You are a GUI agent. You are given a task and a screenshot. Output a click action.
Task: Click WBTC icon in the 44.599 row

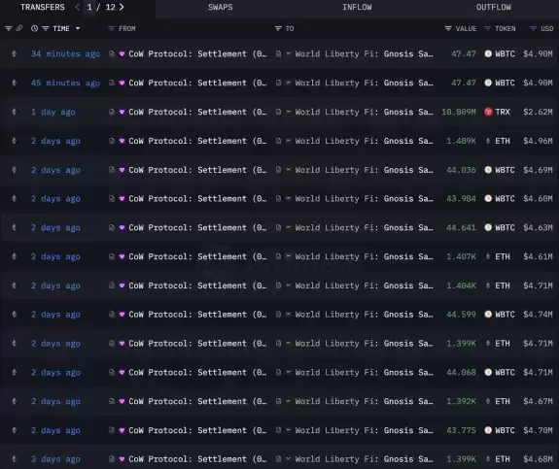[488, 315]
